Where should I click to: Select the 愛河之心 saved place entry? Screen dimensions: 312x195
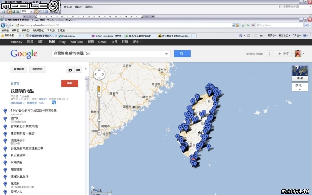coord(17,192)
